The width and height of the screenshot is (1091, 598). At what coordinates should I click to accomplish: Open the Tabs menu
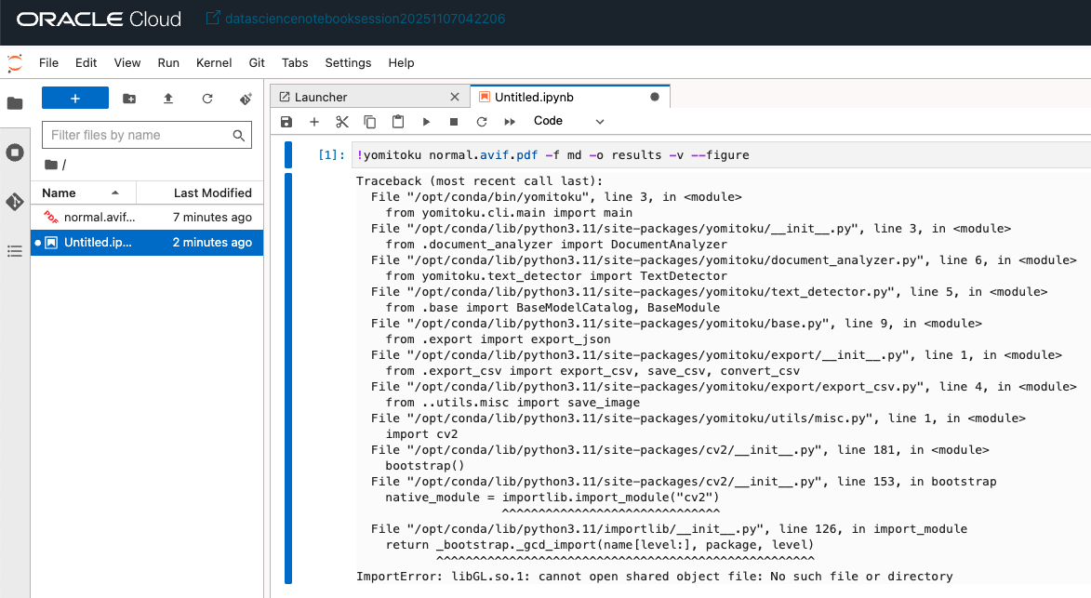click(x=295, y=62)
